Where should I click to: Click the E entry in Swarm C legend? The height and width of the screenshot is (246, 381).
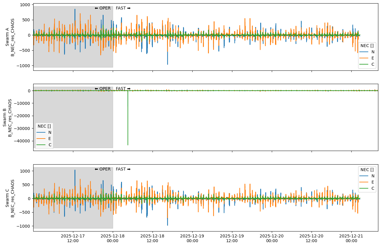pos(373,182)
